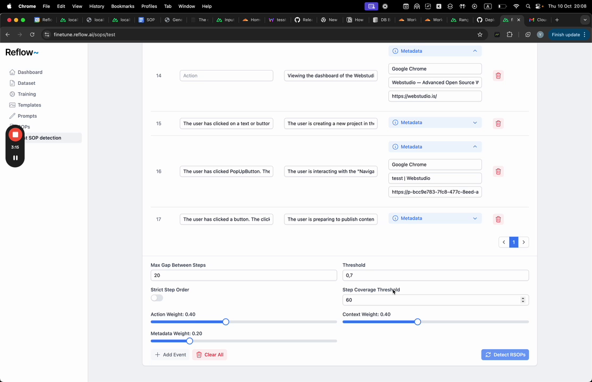Viewport: 592px width, 382px height.
Task: Expand the Metadata panel on row 15
Action: point(475,123)
